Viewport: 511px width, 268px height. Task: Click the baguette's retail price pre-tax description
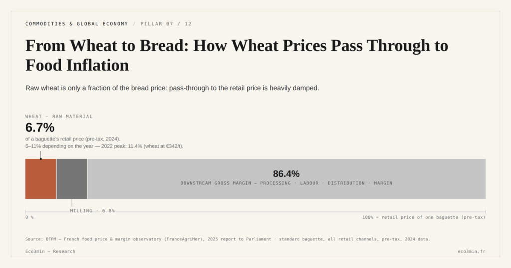pos(73,139)
